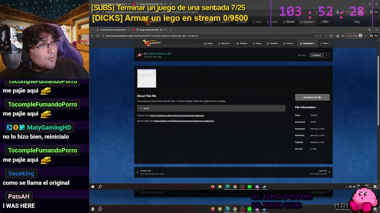Click the Project Pokémon Bot avatar
The image size is (380, 213).
(140, 55)
